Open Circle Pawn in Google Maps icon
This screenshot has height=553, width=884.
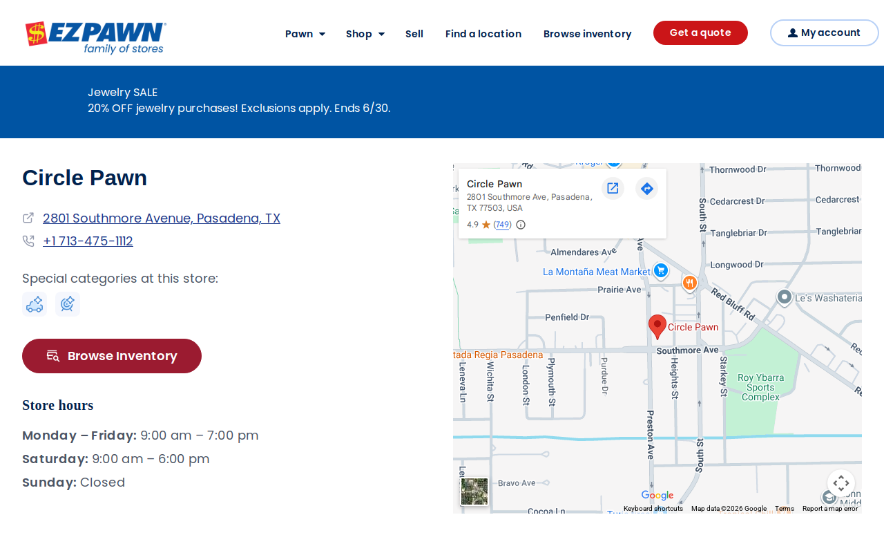click(613, 188)
